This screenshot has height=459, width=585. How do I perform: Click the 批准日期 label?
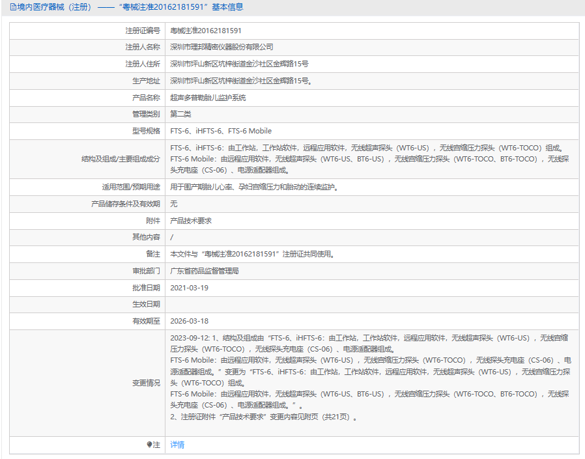point(146,288)
